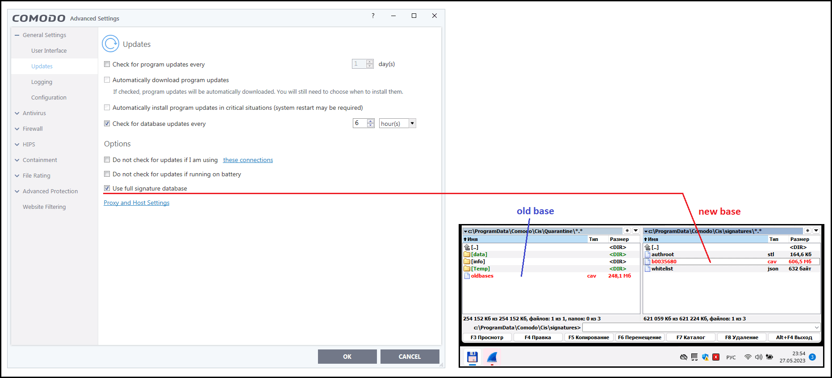Viewport: 832px width, 378px height.
Task: Select Configuration in sidebar
Action: point(49,98)
